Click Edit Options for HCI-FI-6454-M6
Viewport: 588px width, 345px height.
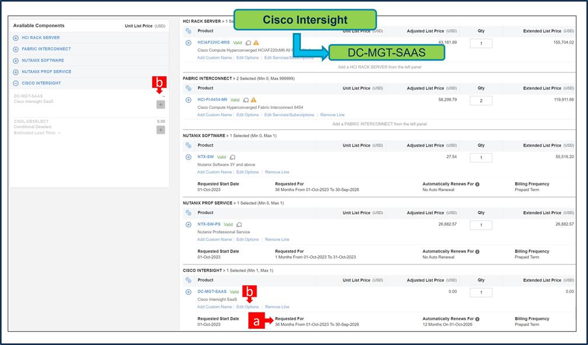(x=248, y=115)
